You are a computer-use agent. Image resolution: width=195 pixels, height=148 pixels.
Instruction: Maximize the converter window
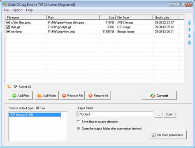pyautogui.click(x=180, y=5)
